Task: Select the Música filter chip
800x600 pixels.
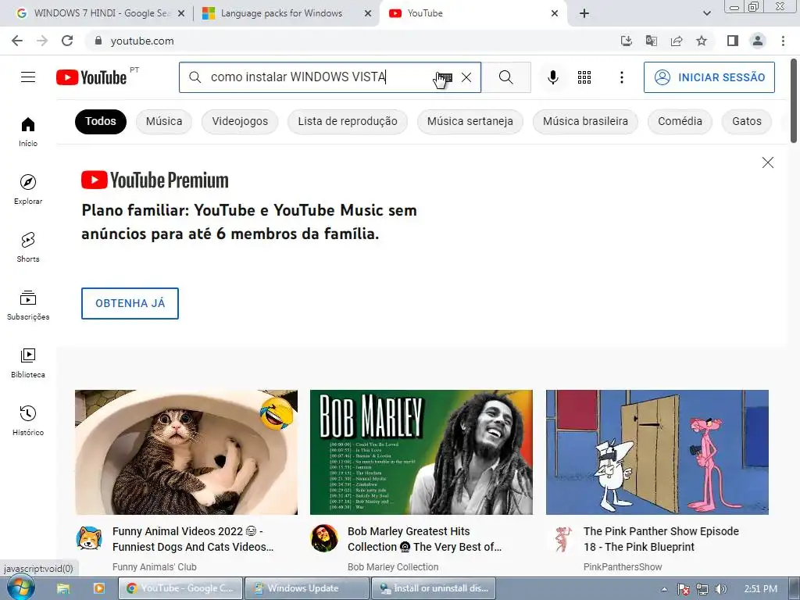Action: pyautogui.click(x=164, y=121)
